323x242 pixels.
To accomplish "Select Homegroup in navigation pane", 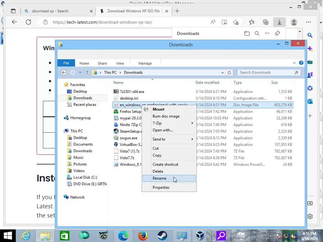I will 80,118.
